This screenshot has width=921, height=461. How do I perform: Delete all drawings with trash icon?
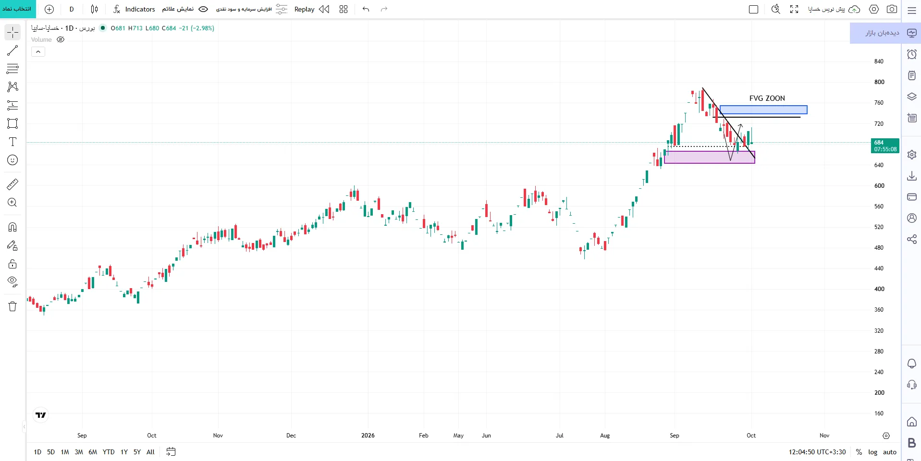(12, 306)
